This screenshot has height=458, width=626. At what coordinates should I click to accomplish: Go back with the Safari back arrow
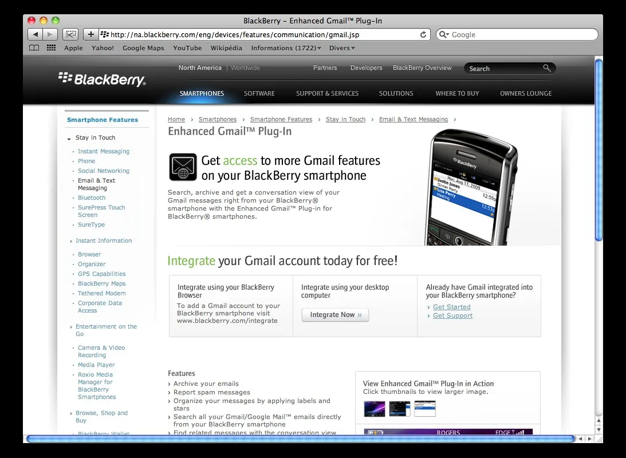[x=35, y=34]
